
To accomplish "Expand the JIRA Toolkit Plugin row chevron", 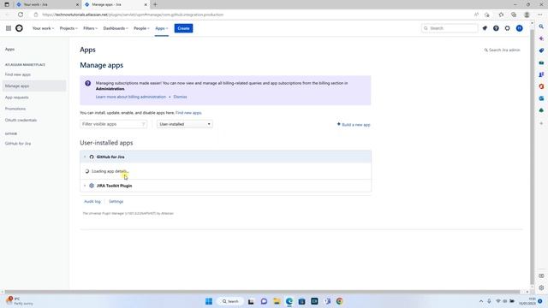I will [85, 186].
